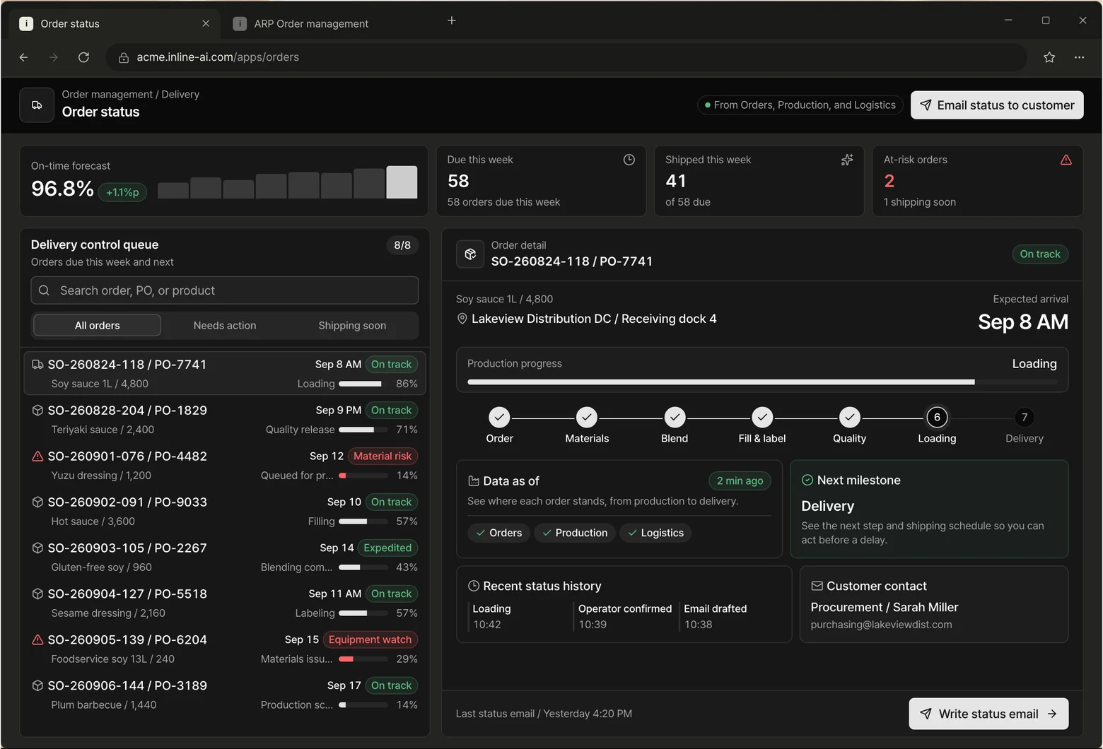
Task: Toggle the Orders data source chip
Action: [498, 533]
